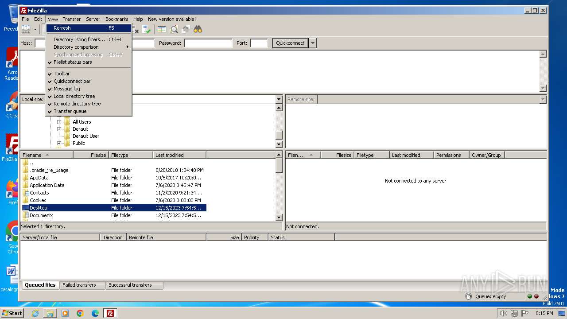Open Remote site path dropdown

pyautogui.click(x=543, y=99)
